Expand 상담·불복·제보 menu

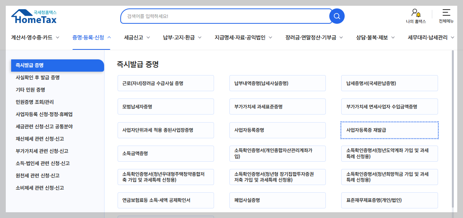(x=375, y=38)
